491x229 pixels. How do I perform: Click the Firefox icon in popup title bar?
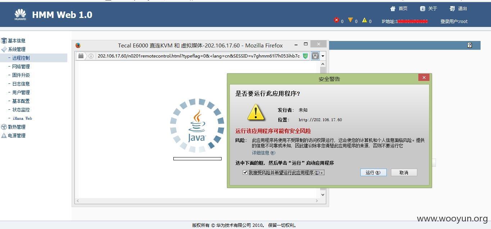pyautogui.click(x=78, y=45)
